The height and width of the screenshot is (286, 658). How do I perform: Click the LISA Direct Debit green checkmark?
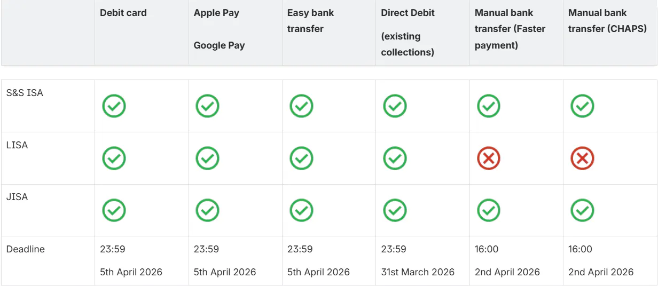click(x=395, y=158)
